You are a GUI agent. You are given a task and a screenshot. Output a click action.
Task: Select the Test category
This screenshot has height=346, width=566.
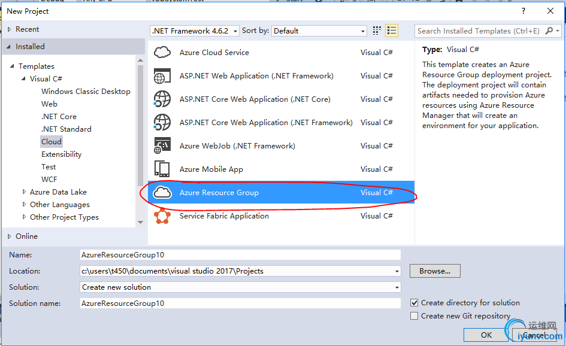pos(49,166)
